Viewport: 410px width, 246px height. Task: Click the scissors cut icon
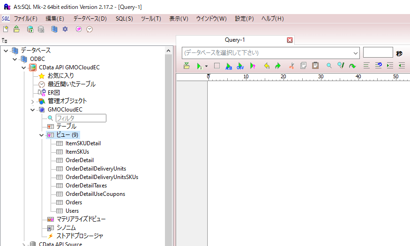(291, 66)
